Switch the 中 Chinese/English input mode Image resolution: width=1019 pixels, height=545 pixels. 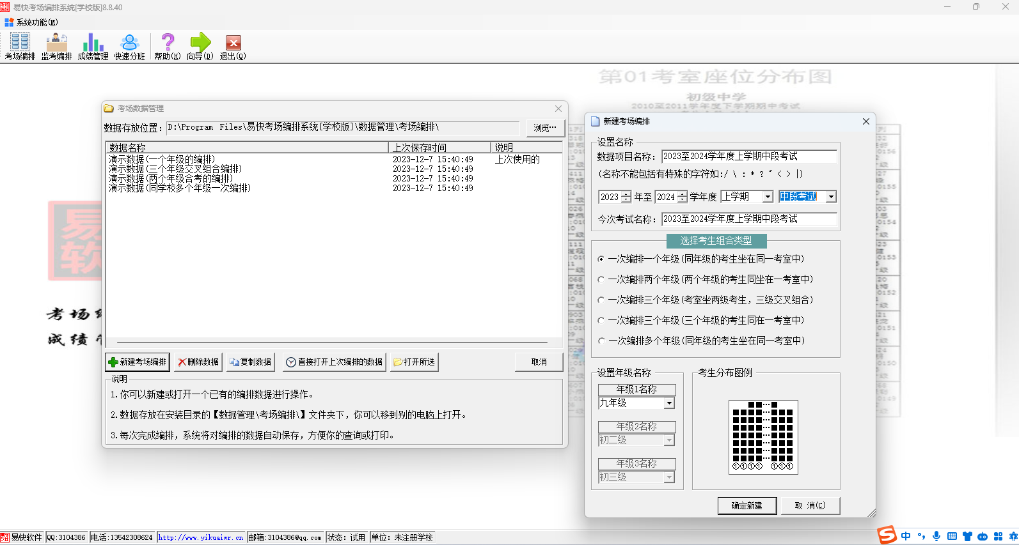[x=906, y=537]
